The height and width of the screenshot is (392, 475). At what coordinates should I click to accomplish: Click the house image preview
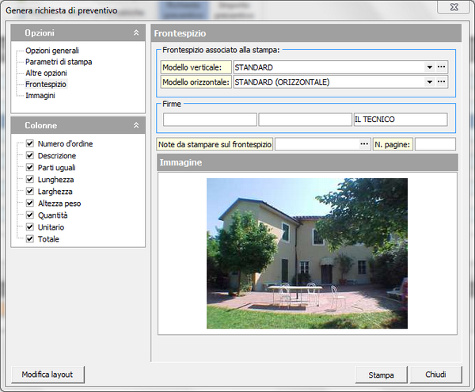tap(307, 253)
